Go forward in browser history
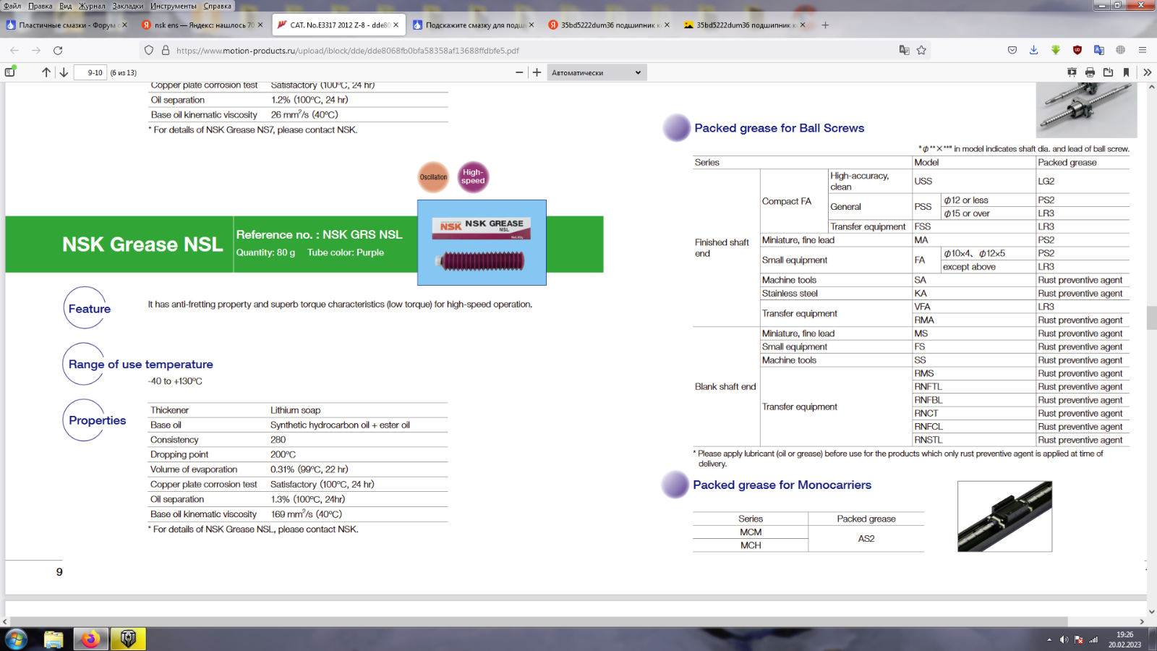 click(x=36, y=50)
